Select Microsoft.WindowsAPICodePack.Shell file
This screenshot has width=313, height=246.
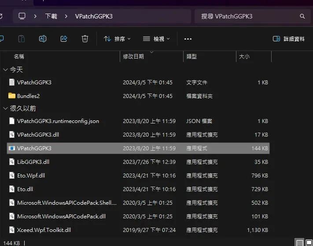click(138, 203)
